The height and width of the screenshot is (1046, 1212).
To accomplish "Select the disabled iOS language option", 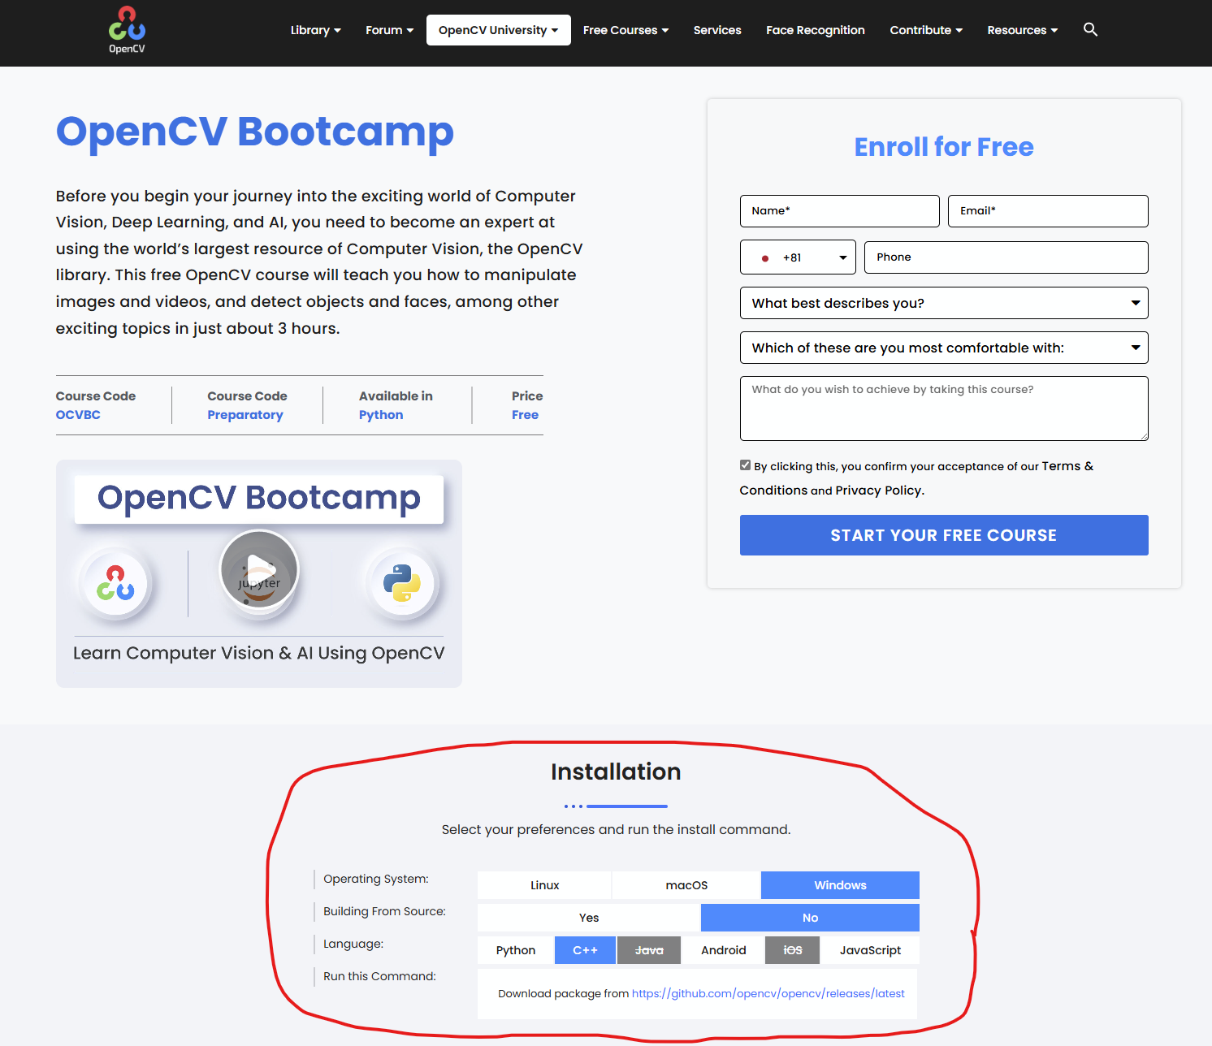I will (x=793, y=950).
